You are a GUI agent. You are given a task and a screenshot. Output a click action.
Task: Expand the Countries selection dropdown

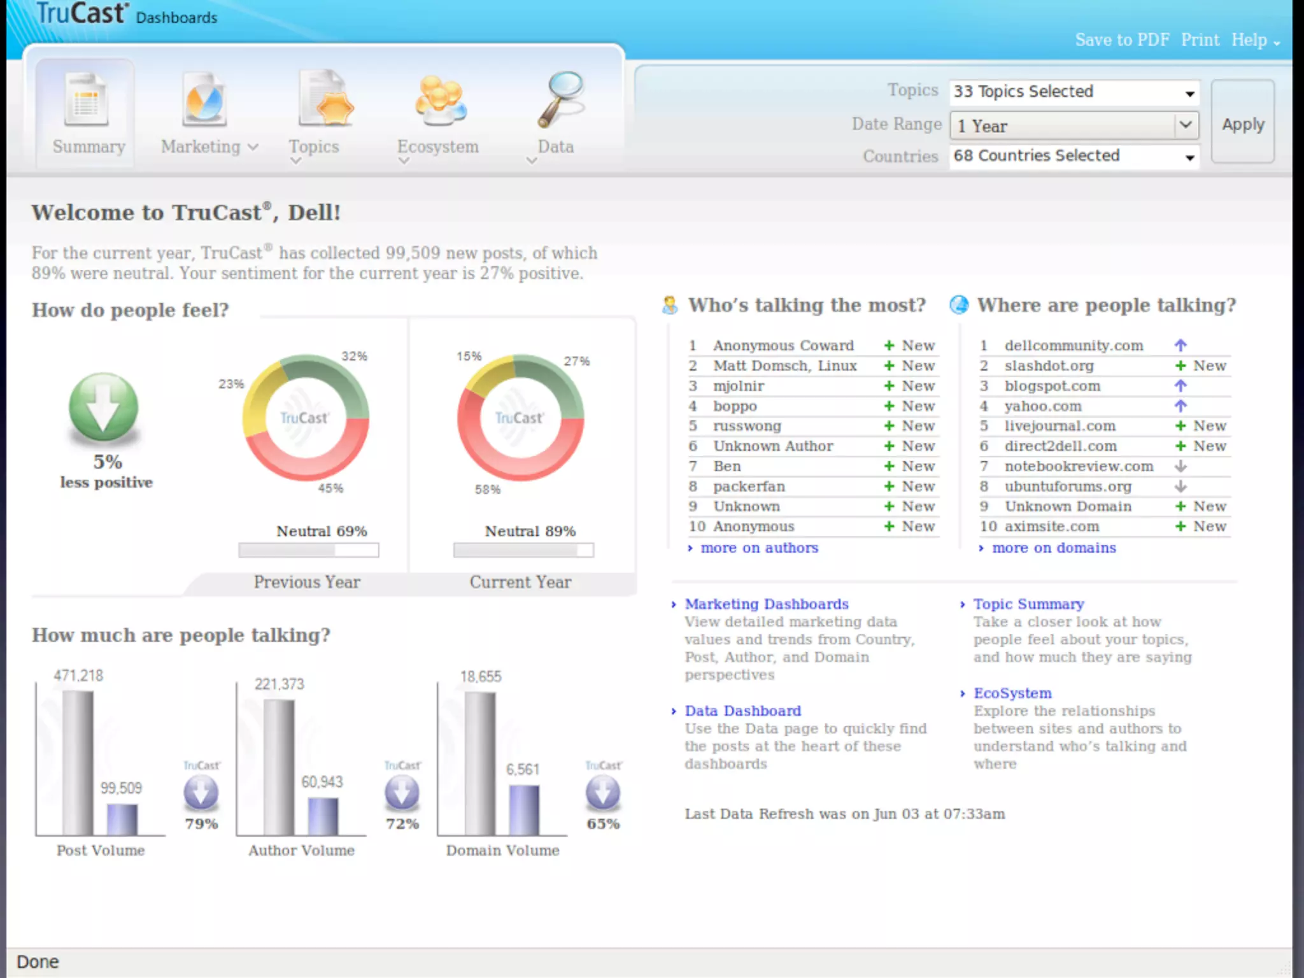(1074, 156)
